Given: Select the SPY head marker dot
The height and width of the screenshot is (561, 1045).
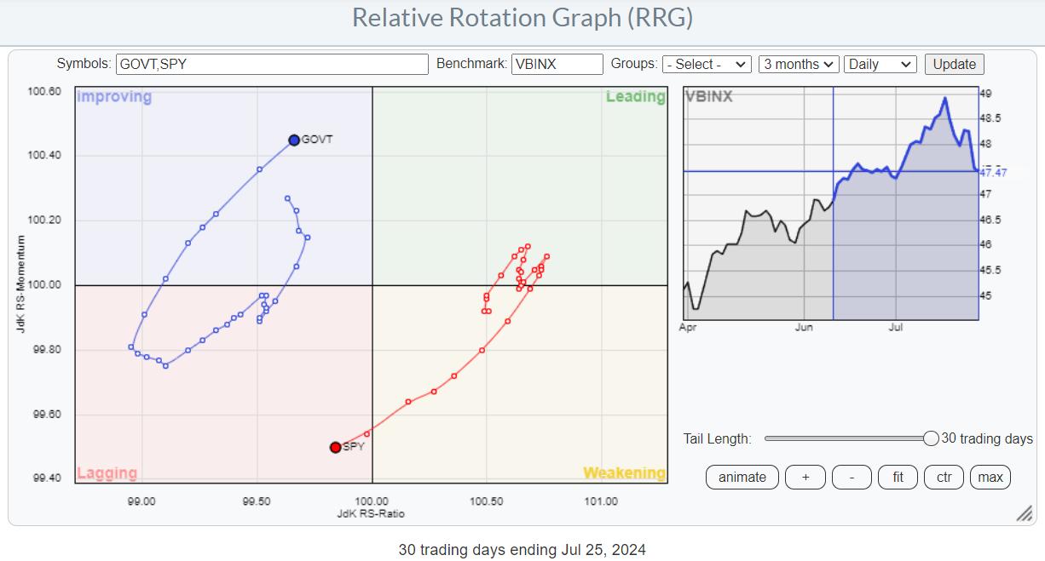Looking at the screenshot, I should pos(336,447).
